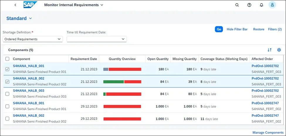The image size is (286, 136).
Task: Uncheck the first S4HANA_HALB_001 row checkbox
Action: coord(7,69)
